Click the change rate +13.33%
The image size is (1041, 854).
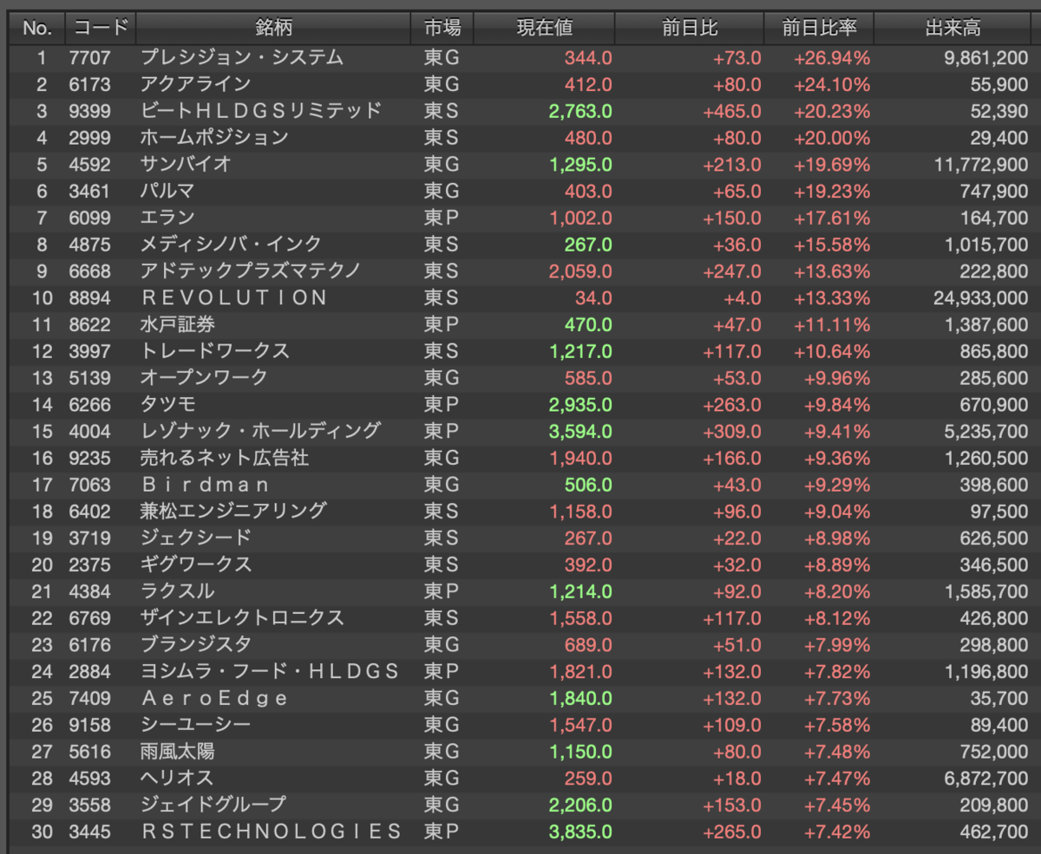coord(832,298)
